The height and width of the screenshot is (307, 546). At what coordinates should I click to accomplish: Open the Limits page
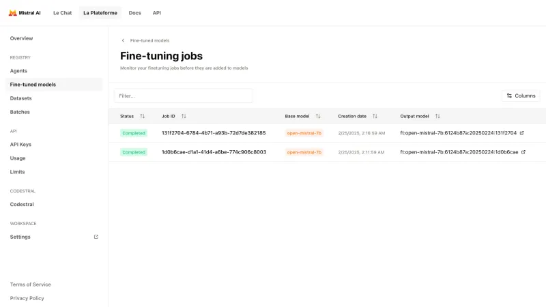[x=18, y=172]
